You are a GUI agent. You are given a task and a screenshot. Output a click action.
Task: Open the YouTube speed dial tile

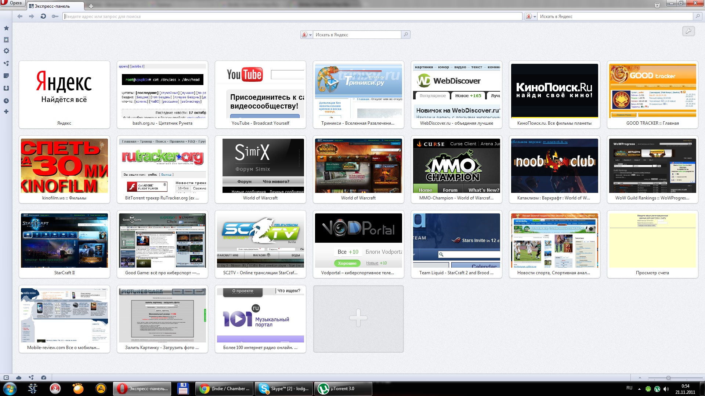tap(260, 95)
